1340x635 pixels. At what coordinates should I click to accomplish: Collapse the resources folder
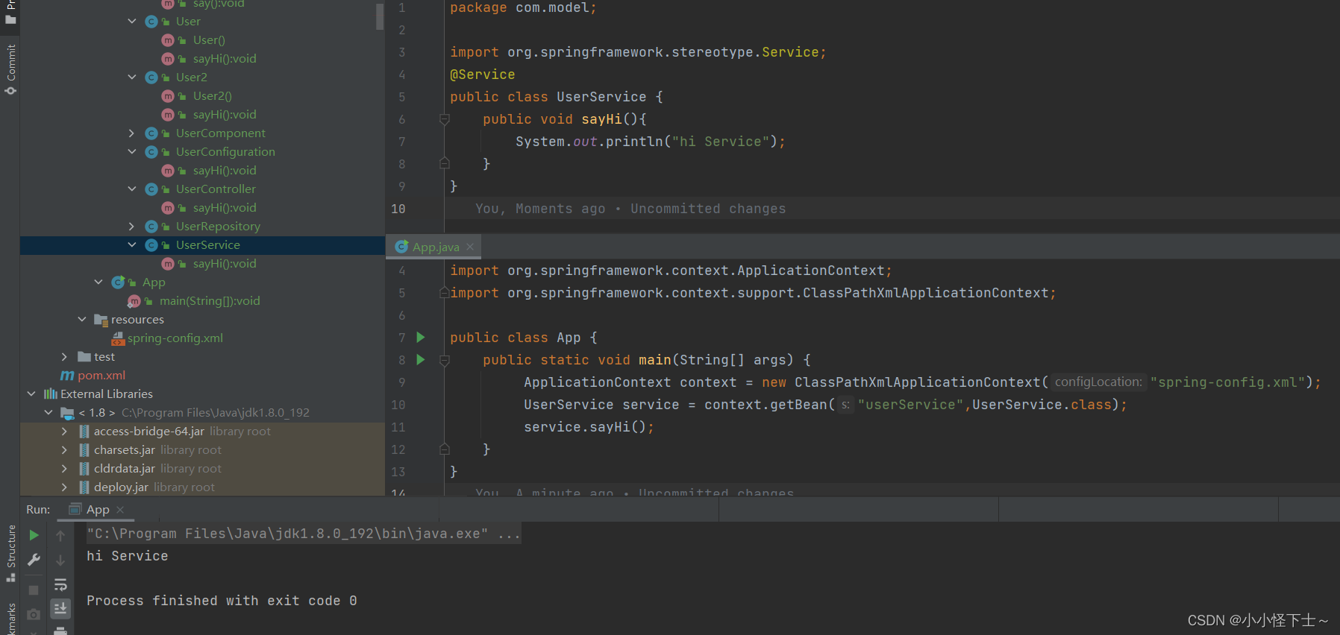(x=82, y=320)
